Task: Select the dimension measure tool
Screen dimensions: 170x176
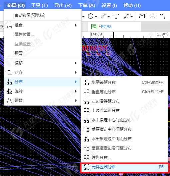Action: coord(126,16)
